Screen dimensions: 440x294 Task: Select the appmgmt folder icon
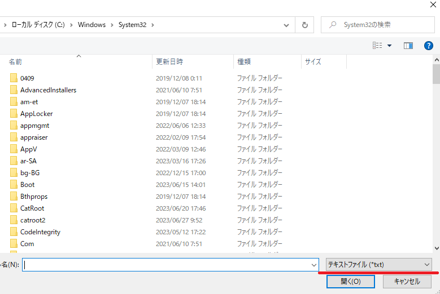point(14,125)
